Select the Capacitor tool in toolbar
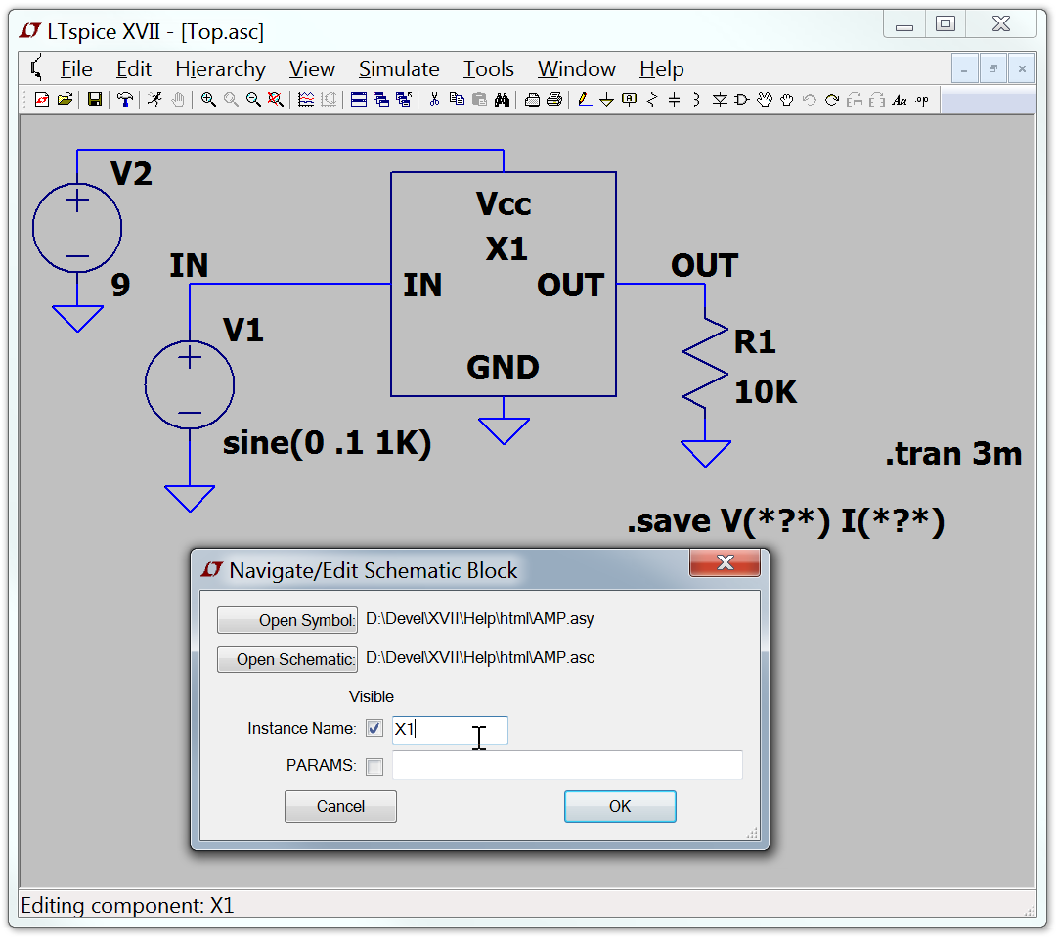Image resolution: width=1056 pixels, height=939 pixels. click(x=674, y=99)
